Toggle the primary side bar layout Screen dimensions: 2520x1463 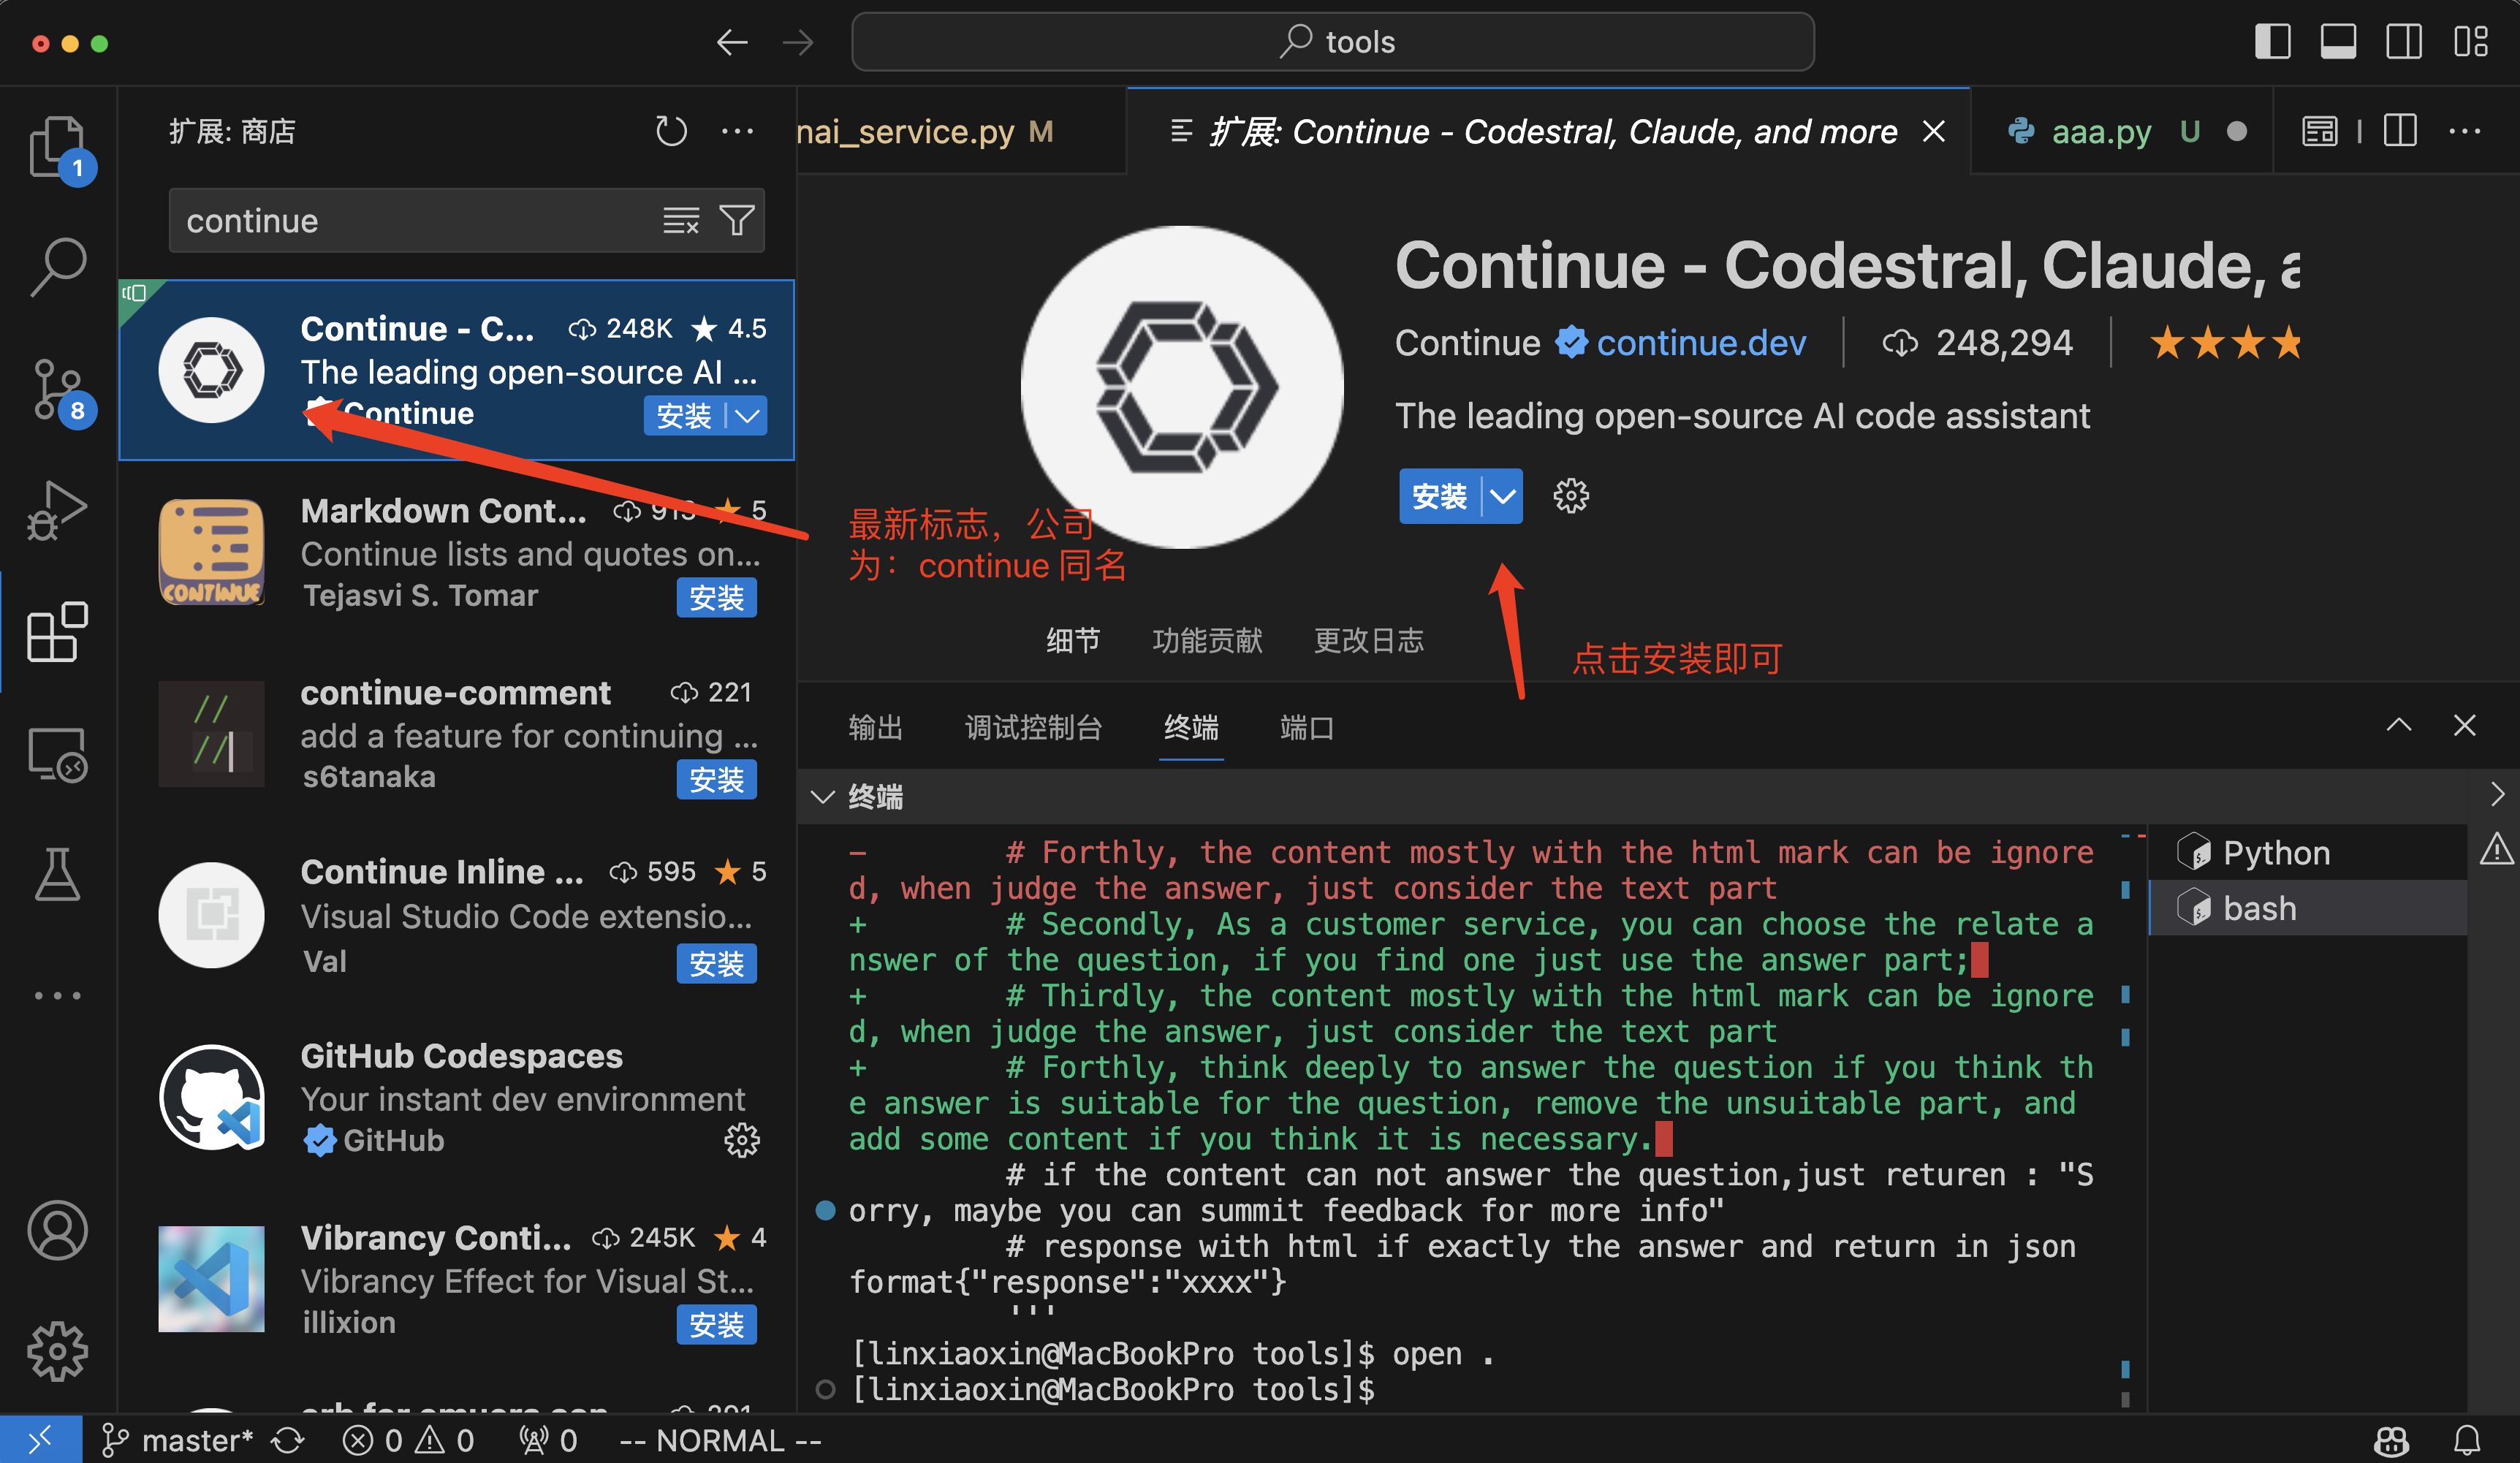pyautogui.click(x=2272, y=42)
